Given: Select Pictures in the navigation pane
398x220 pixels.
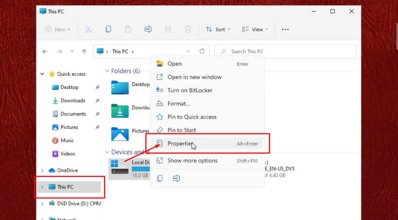Looking at the screenshot, I should [69, 127].
